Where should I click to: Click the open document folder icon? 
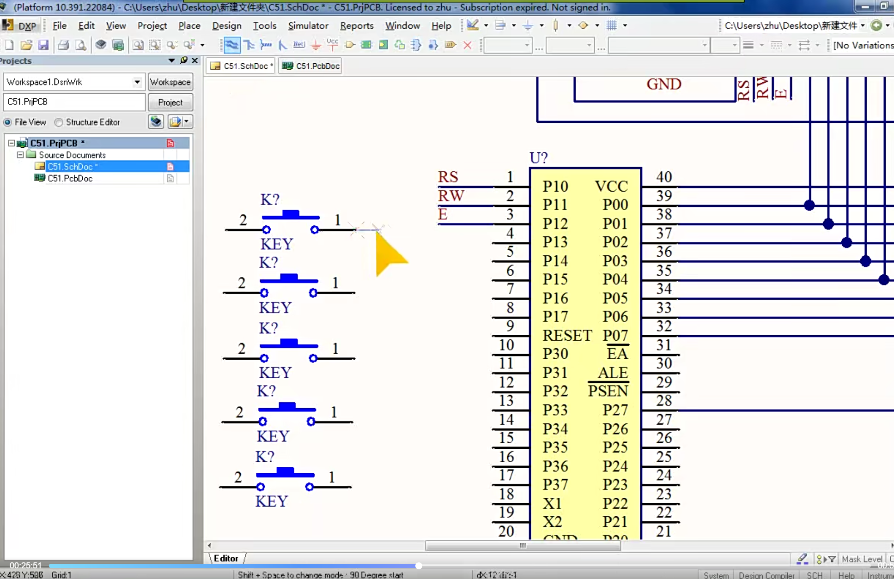pyautogui.click(x=26, y=45)
